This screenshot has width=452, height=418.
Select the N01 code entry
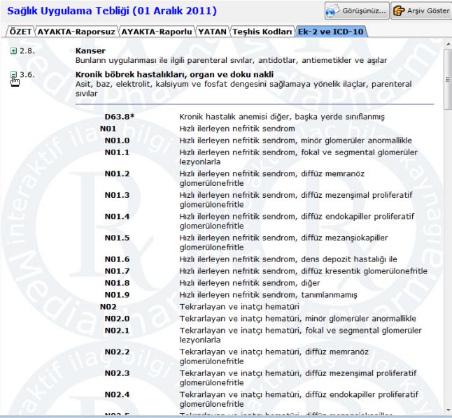pyautogui.click(x=108, y=129)
